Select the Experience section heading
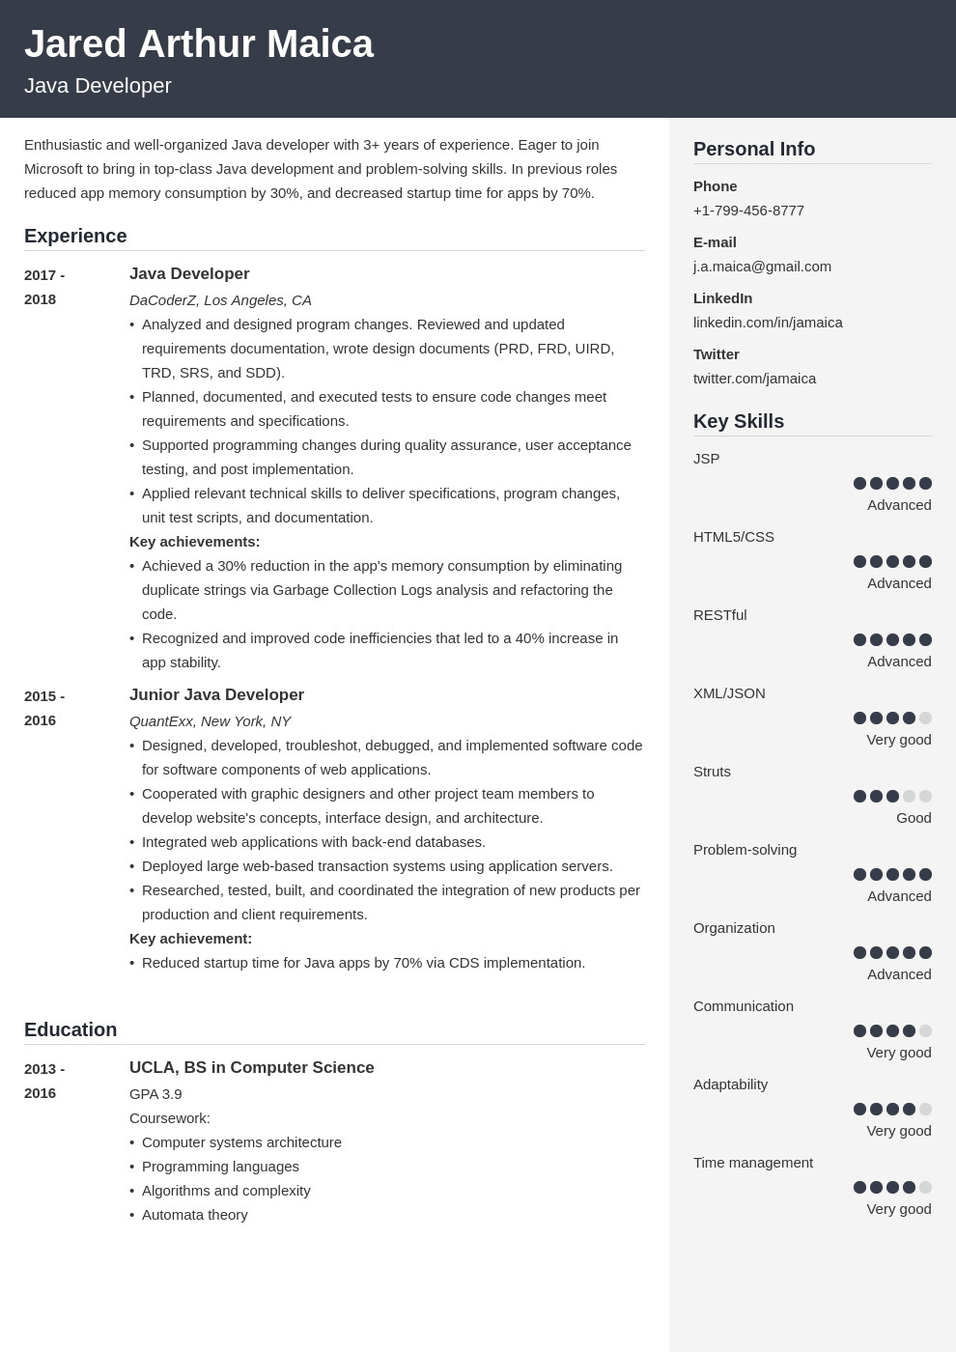Image resolution: width=956 pixels, height=1352 pixels. click(75, 237)
